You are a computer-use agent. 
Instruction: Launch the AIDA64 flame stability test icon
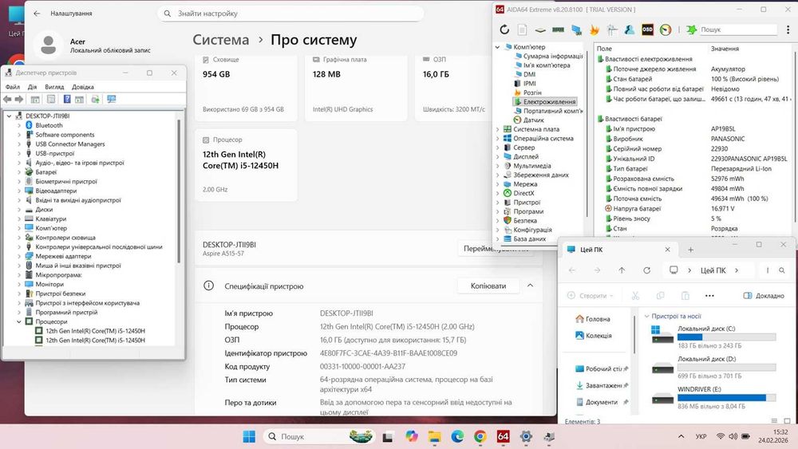(x=594, y=30)
